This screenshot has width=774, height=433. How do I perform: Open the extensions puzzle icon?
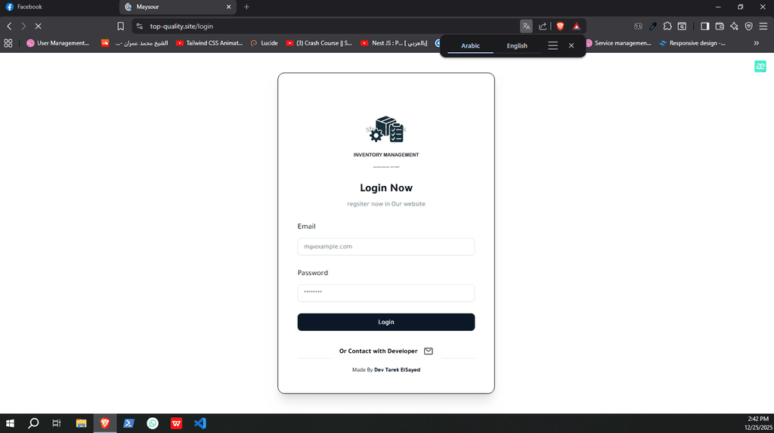(667, 26)
